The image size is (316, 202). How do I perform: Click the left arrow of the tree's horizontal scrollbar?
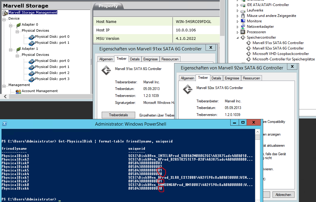(x=5, y=96)
